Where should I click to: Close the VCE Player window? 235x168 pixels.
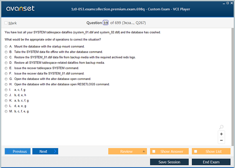click(x=232, y=3)
